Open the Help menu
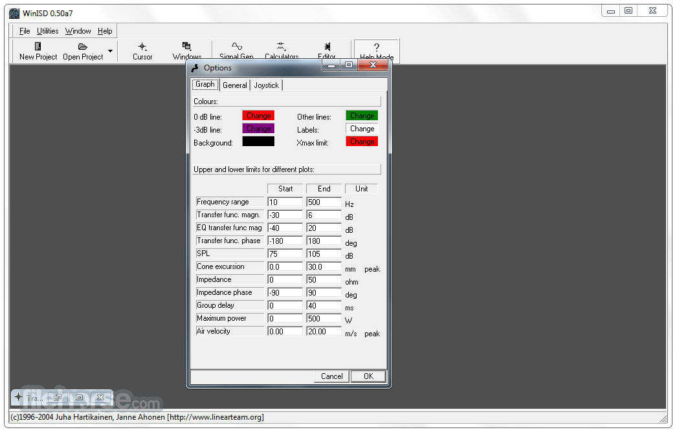Viewport: 677px width, 432px height. [105, 31]
